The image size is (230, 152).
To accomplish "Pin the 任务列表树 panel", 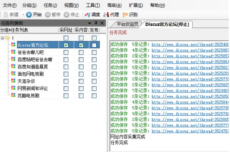I will click(96, 23).
